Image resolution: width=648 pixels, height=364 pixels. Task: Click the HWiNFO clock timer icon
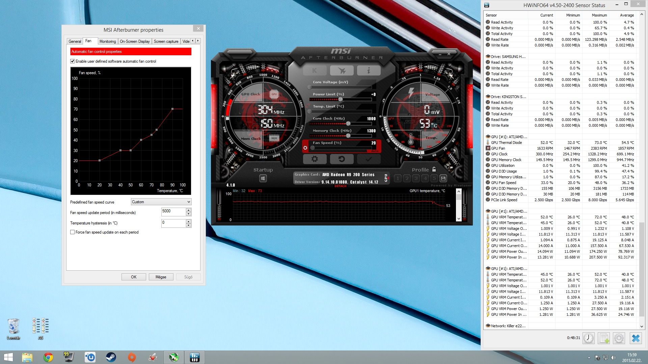coord(589,338)
